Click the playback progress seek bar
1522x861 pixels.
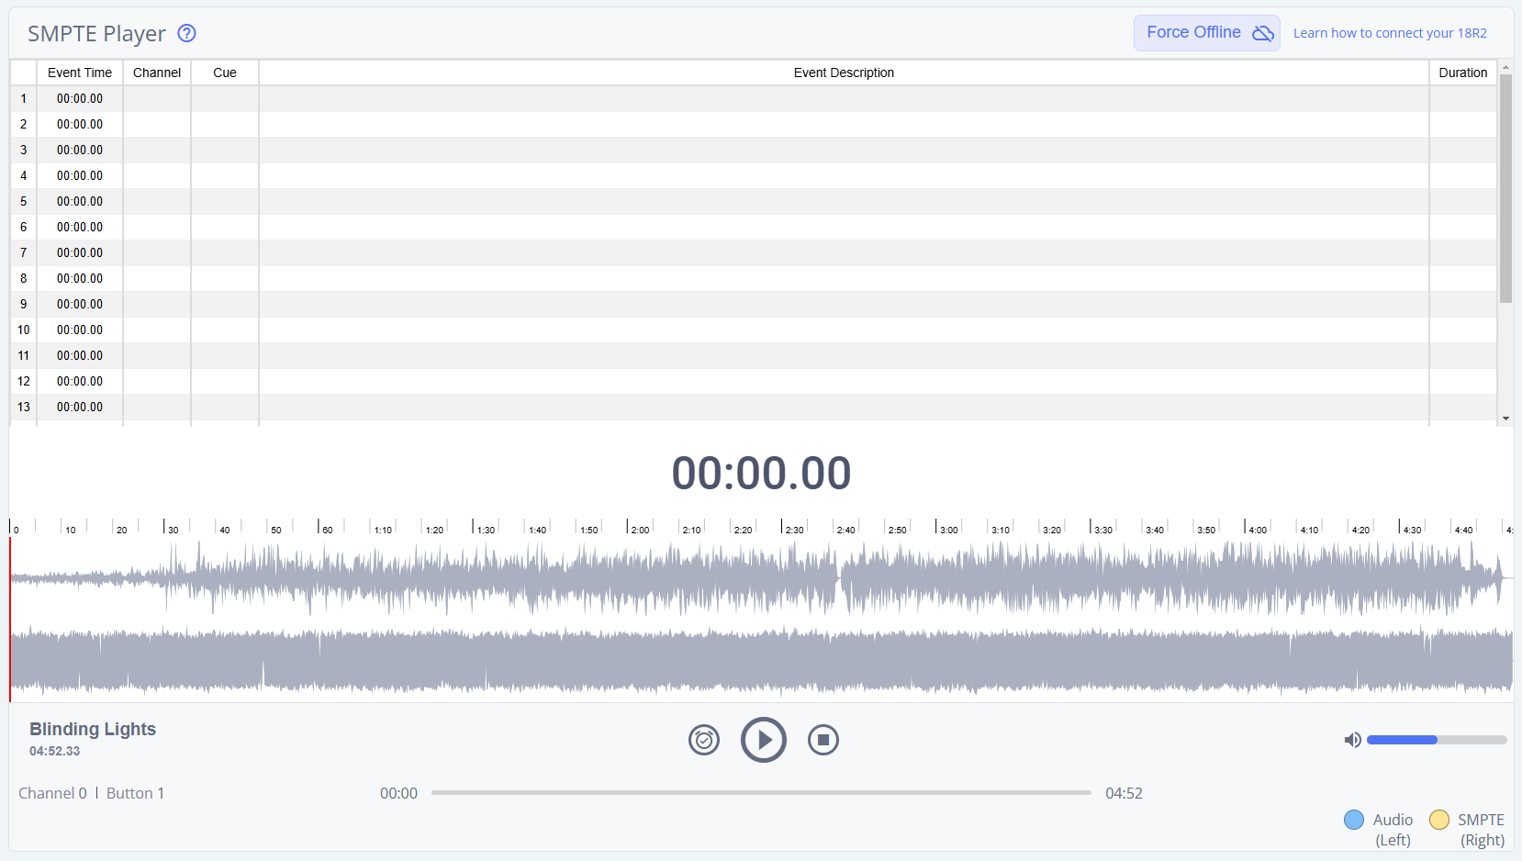coord(760,793)
